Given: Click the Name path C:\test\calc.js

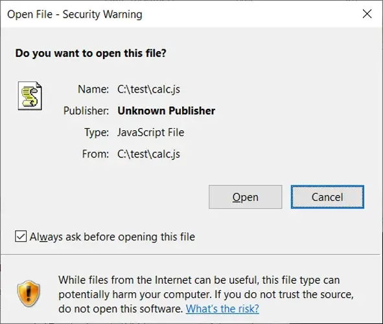Looking at the screenshot, I should pyautogui.click(x=148, y=89).
